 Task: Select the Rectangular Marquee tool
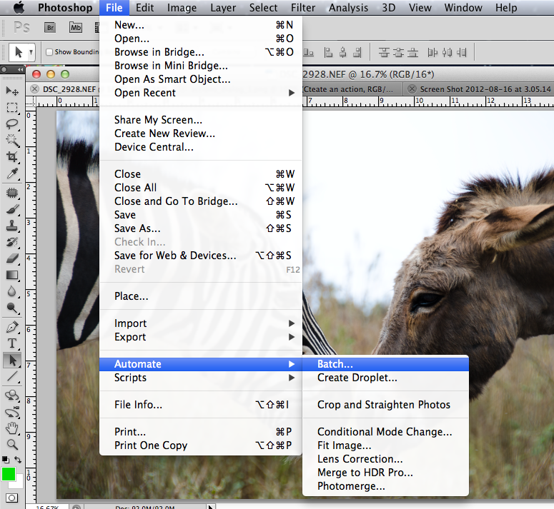12,108
